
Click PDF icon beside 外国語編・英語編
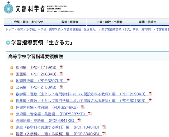pos(79,120)
